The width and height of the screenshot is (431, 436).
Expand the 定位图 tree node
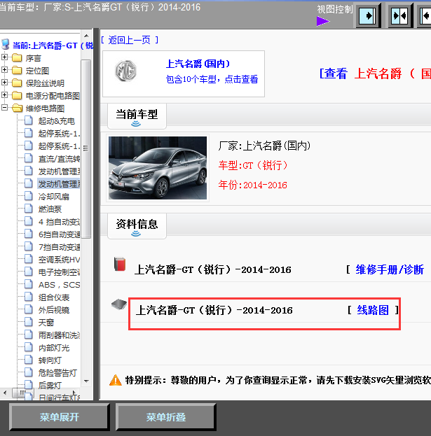click(x=4, y=69)
